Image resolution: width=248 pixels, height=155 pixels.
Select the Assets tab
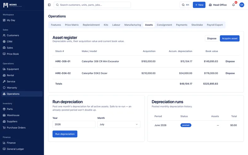149,25
